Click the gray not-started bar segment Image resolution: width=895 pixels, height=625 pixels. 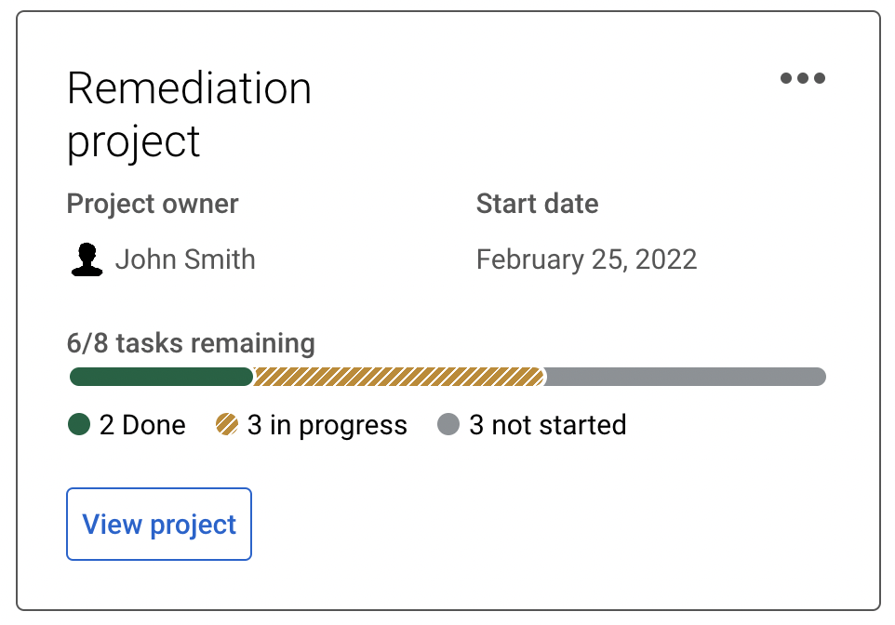coord(685,377)
